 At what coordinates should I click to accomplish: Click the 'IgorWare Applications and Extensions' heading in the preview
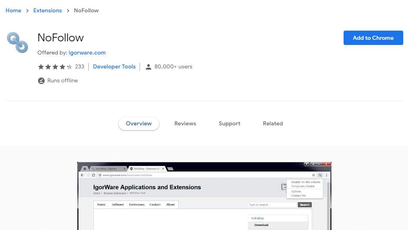(147, 187)
